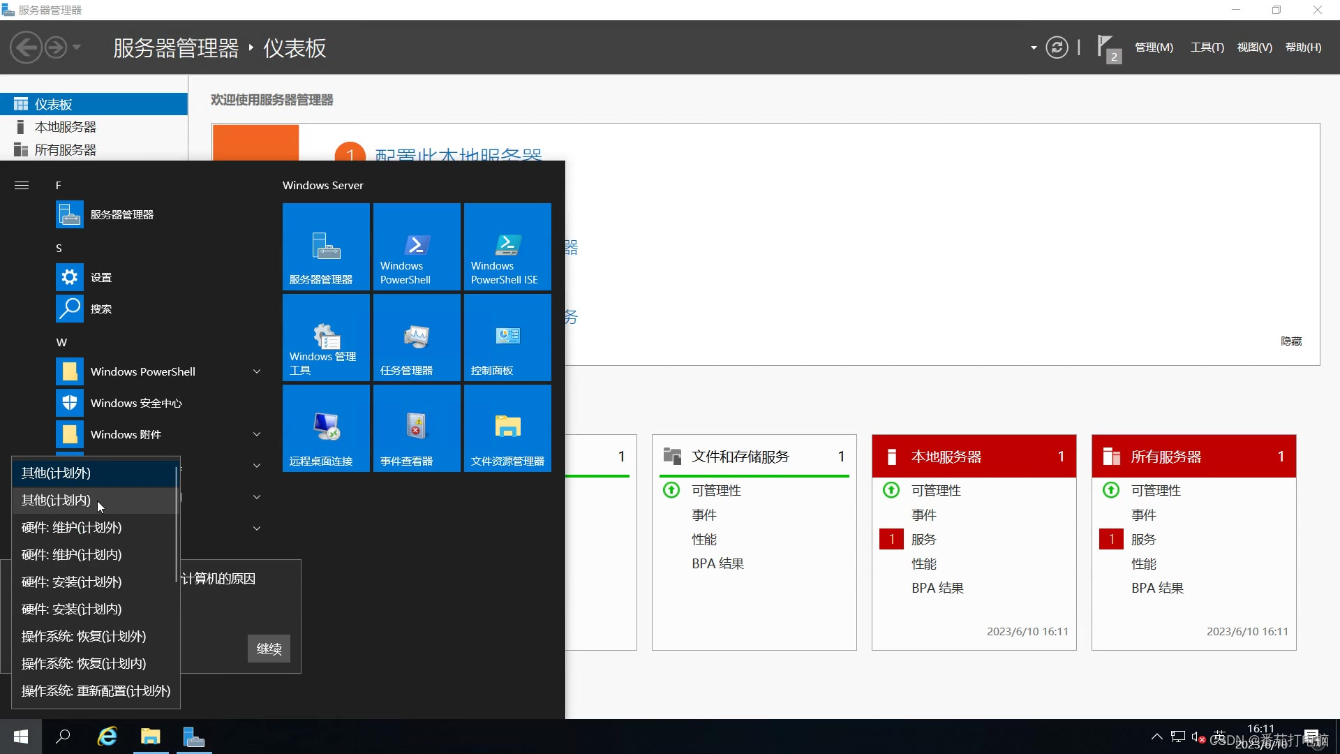Open the 文件资源管理器 tile

tap(507, 428)
